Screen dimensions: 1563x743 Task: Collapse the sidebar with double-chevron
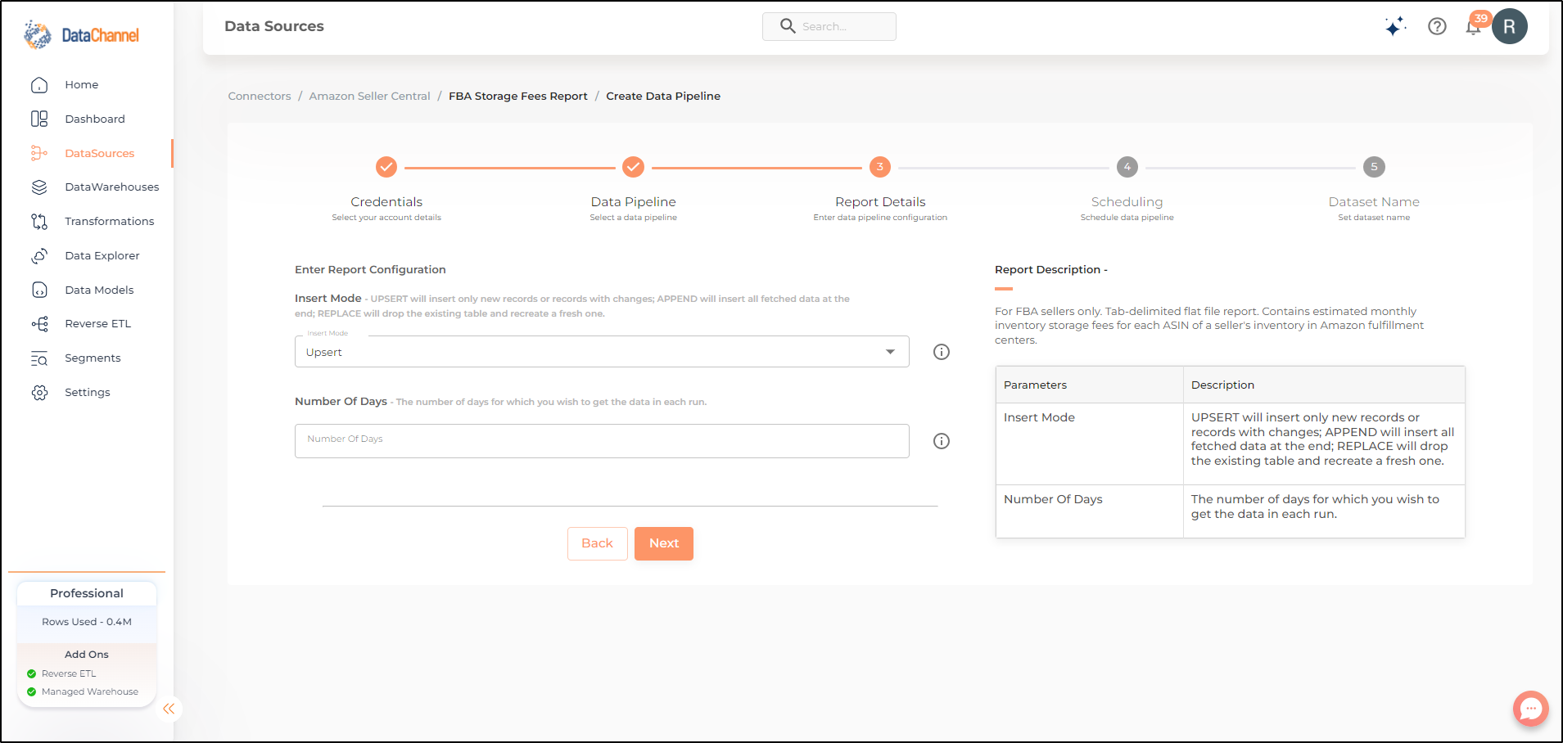[x=169, y=709]
